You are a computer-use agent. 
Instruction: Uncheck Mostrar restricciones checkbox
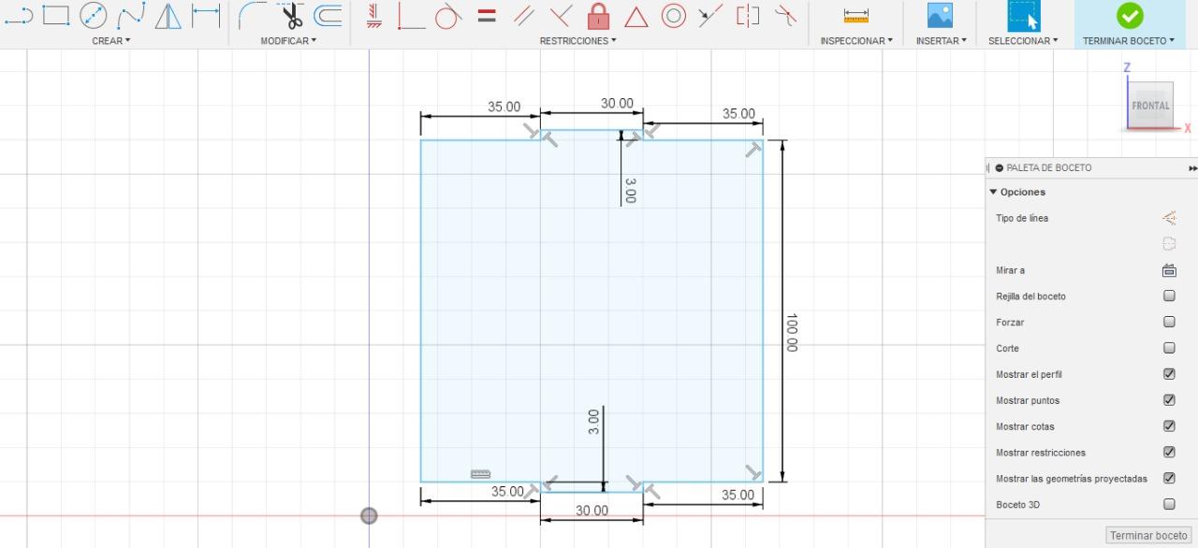(1169, 453)
